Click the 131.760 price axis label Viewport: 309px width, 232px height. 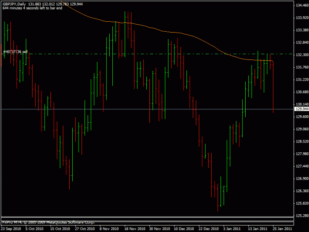click(302, 67)
